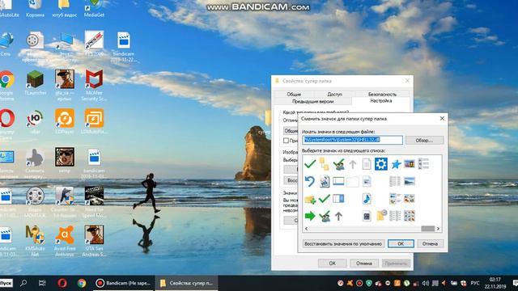
Task: Switch to the Общие tab in Properties
Action: pos(294,94)
